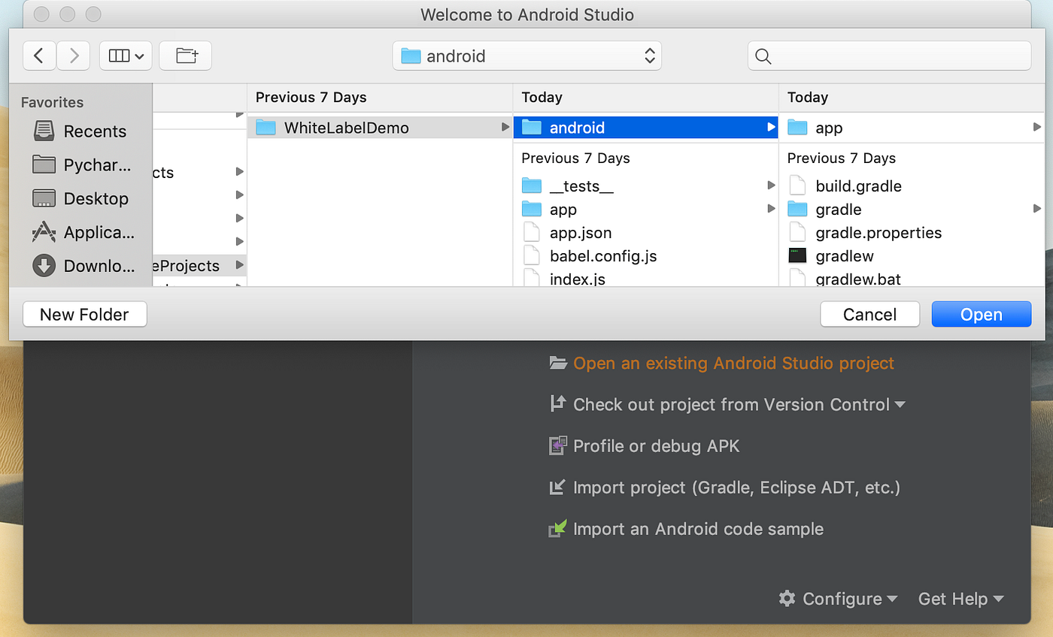Screen dimensions: 1053x637
Task: Import an Android code sample
Action: click(698, 528)
